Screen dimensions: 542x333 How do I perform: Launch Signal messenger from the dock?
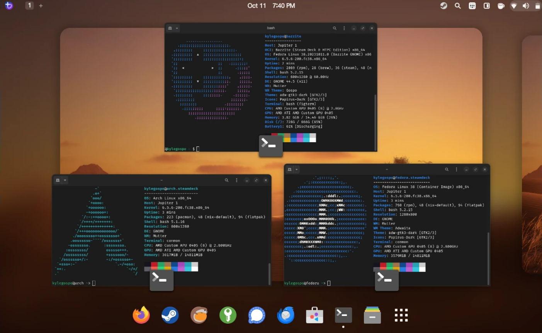pos(257,315)
